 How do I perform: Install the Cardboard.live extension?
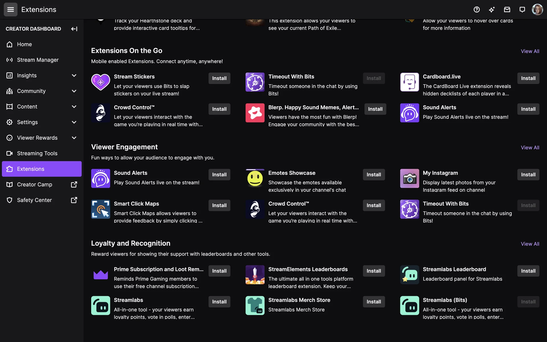(528, 78)
